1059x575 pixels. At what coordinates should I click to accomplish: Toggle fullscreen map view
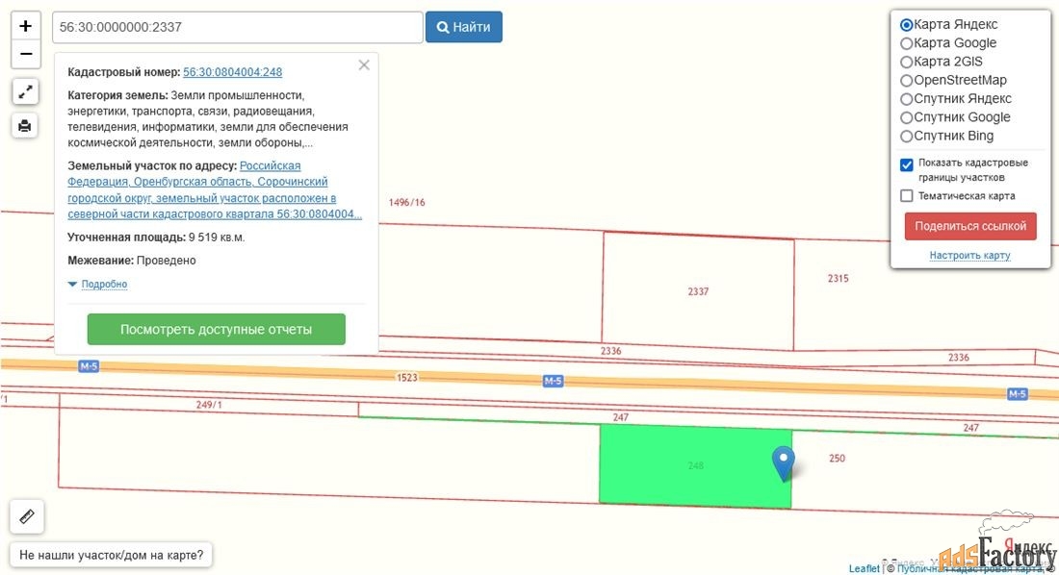pyautogui.click(x=25, y=91)
